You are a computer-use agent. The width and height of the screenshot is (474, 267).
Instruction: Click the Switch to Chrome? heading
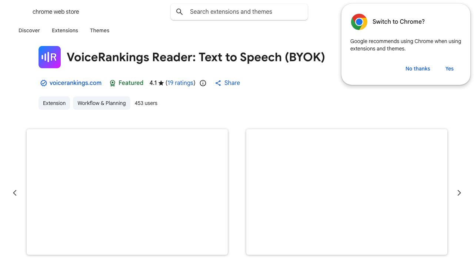(x=398, y=22)
